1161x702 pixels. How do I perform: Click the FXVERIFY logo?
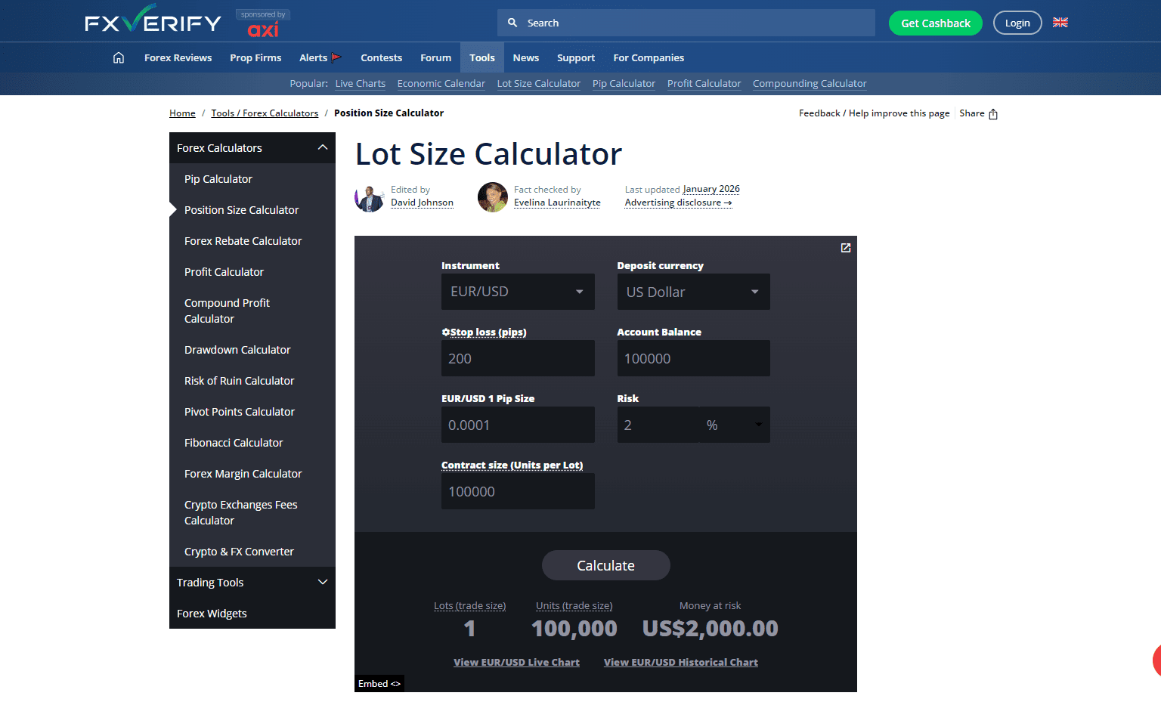click(151, 20)
